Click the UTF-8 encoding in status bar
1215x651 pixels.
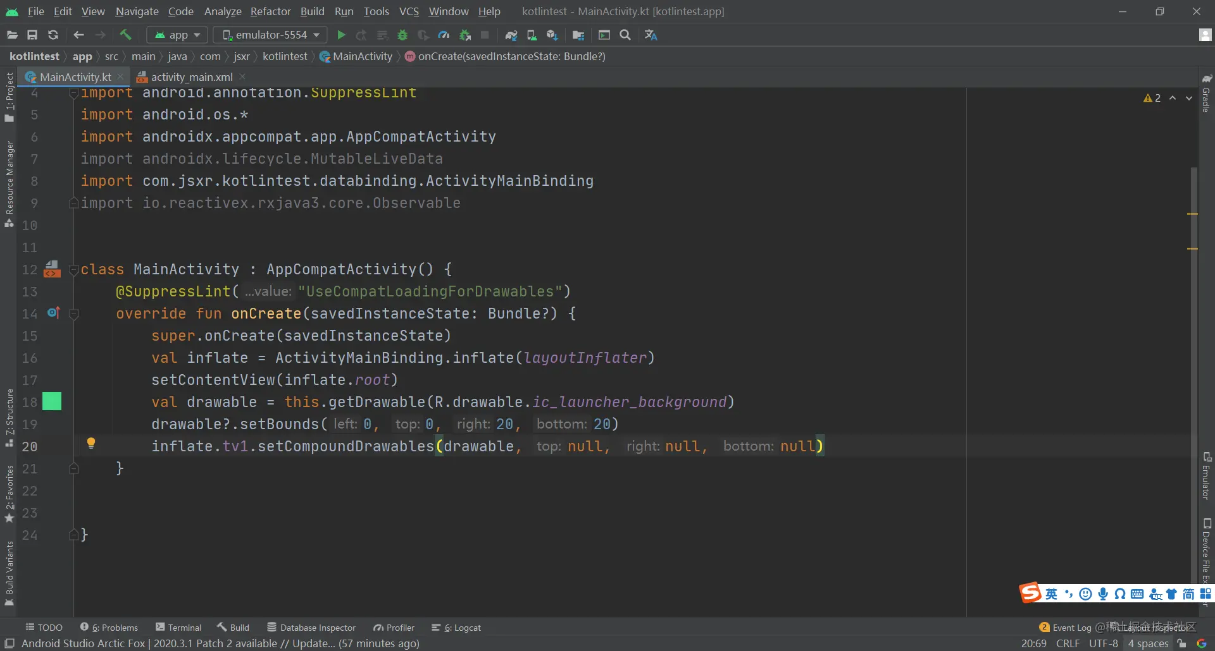[1104, 643]
